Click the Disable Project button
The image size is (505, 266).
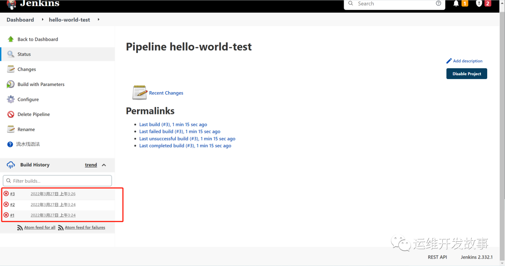[x=467, y=74]
